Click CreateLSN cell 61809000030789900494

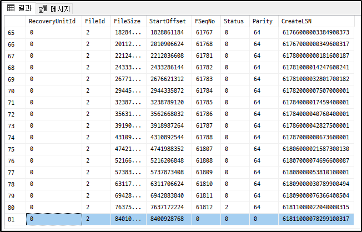pyautogui.click(x=316, y=184)
